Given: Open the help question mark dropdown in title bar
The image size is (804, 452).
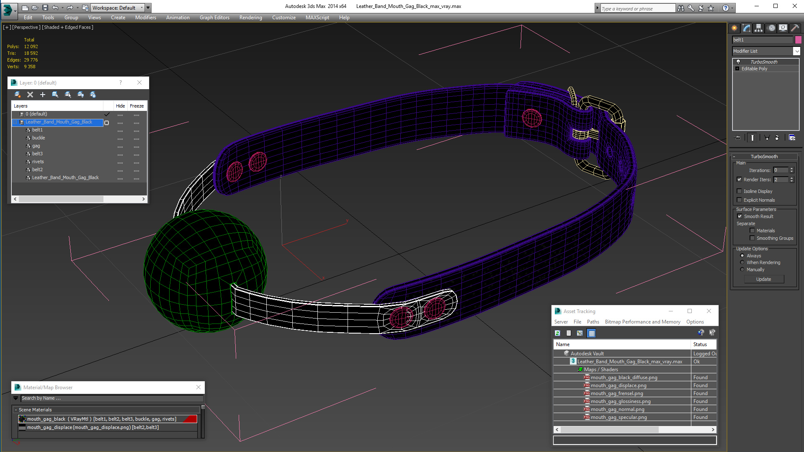Looking at the screenshot, I should tap(732, 8).
